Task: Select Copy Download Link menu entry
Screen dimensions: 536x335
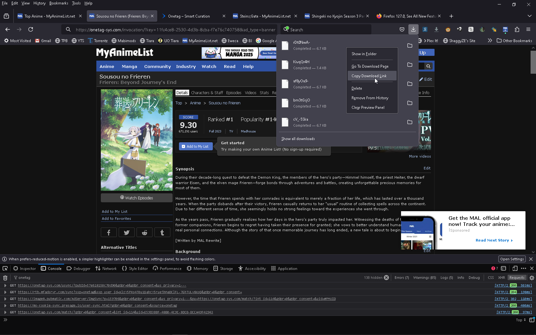Action: pos(369,76)
